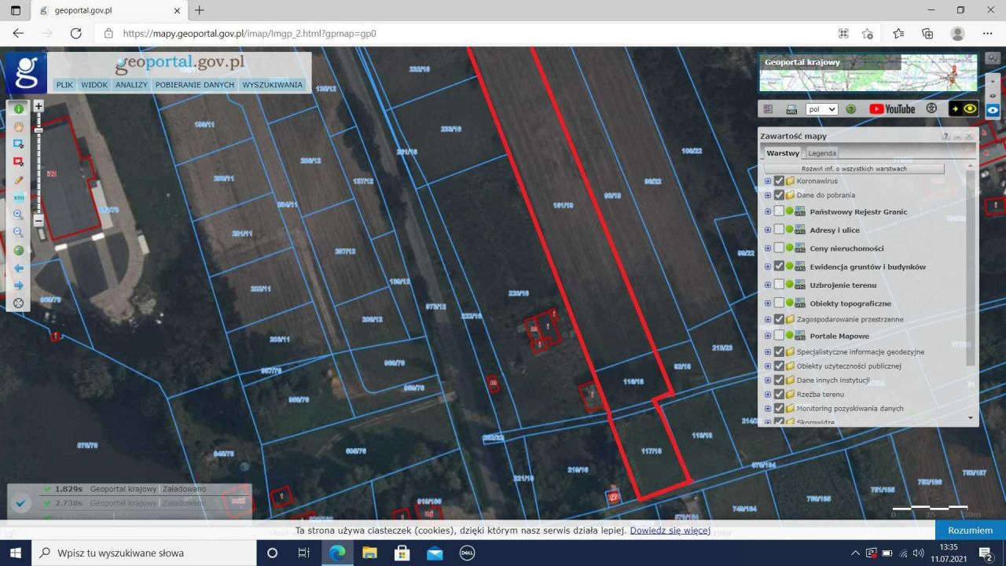1006x566 pixels.
Task: Open a new browser tab
Action: [x=200, y=10]
